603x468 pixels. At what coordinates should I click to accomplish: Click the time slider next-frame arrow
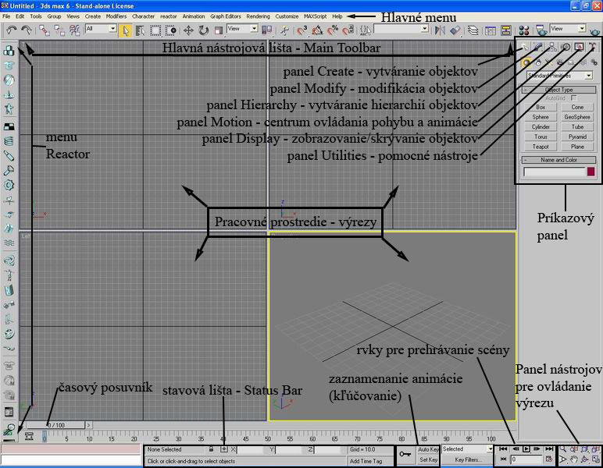(x=88, y=425)
